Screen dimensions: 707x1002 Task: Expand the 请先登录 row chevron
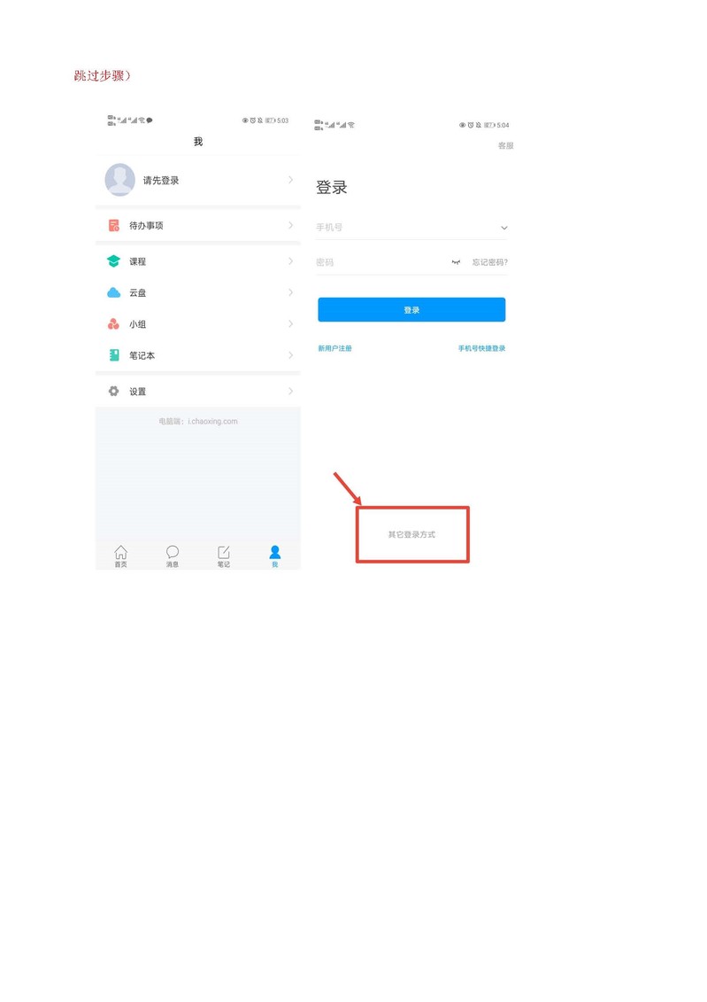point(290,180)
